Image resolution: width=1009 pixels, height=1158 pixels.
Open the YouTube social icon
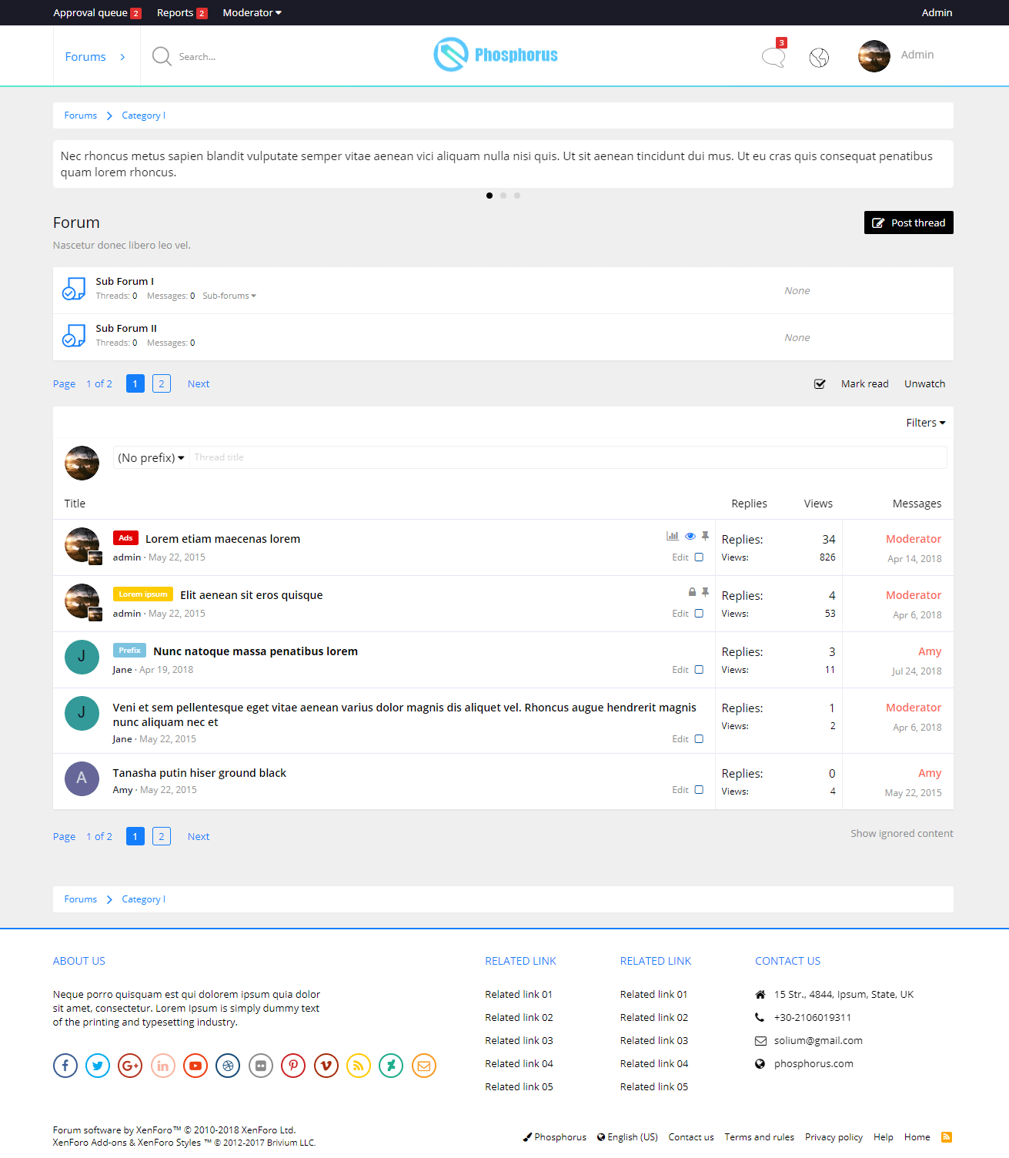(x=195, y=1066)
